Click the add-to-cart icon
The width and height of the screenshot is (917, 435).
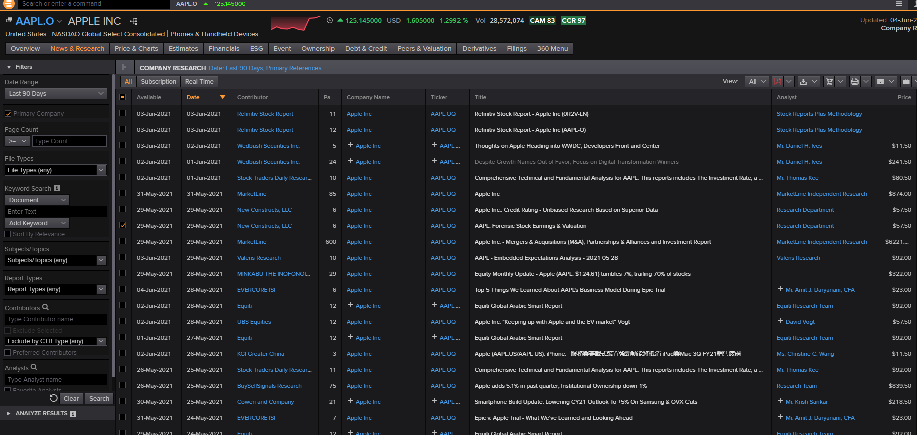[x=829, y=81]
